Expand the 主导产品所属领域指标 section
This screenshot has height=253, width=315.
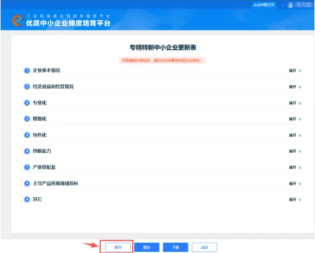coord(295,184)
